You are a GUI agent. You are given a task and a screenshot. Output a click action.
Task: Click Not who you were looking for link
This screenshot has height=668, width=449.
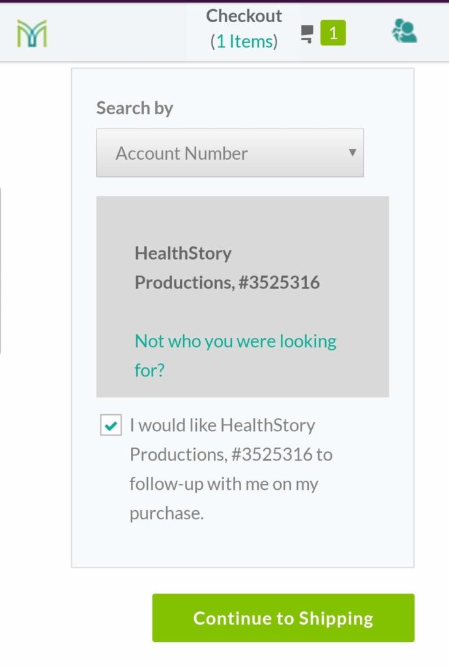pos(235,356)
